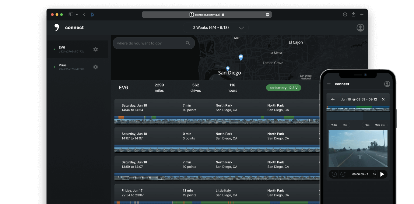Expand the 2 Weeks date range dropdown
This screenshot has width=414, height=204.
tap(241, 28)
